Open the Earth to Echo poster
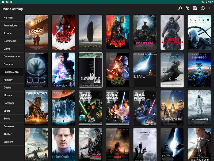Image resolution: width=214 pixels, height=161 pixels. 199,70
